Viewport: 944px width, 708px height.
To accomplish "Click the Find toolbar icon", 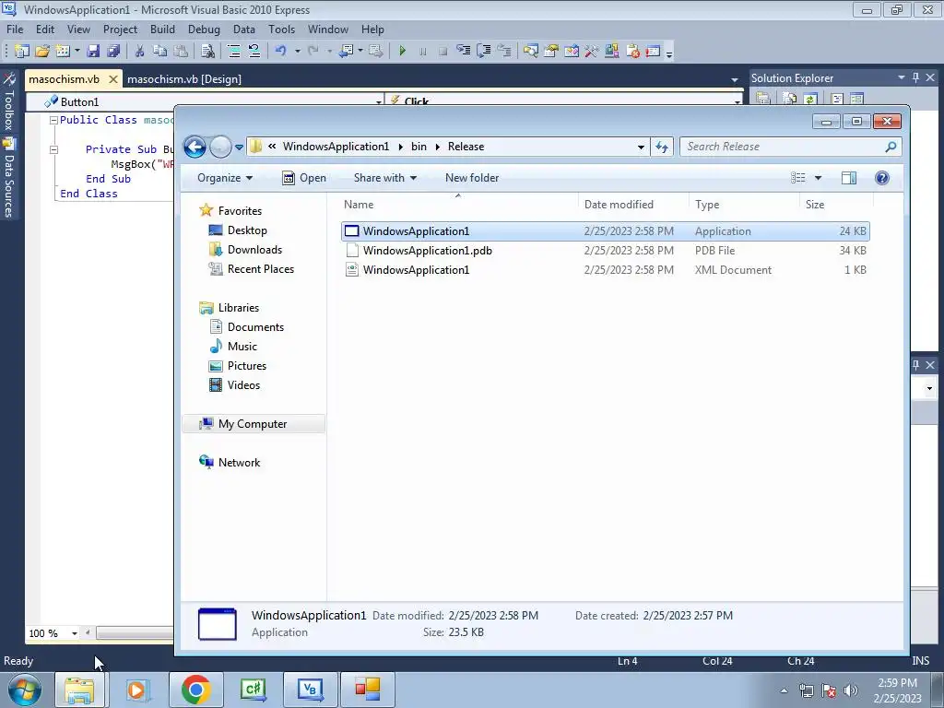I will click(207, 52).
